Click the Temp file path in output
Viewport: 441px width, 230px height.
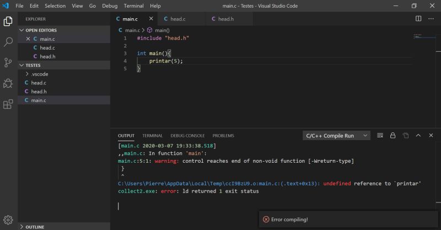coord(219,184)
